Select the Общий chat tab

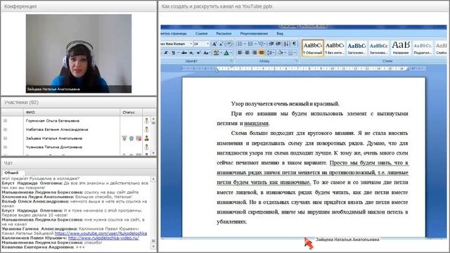[11, 173]
